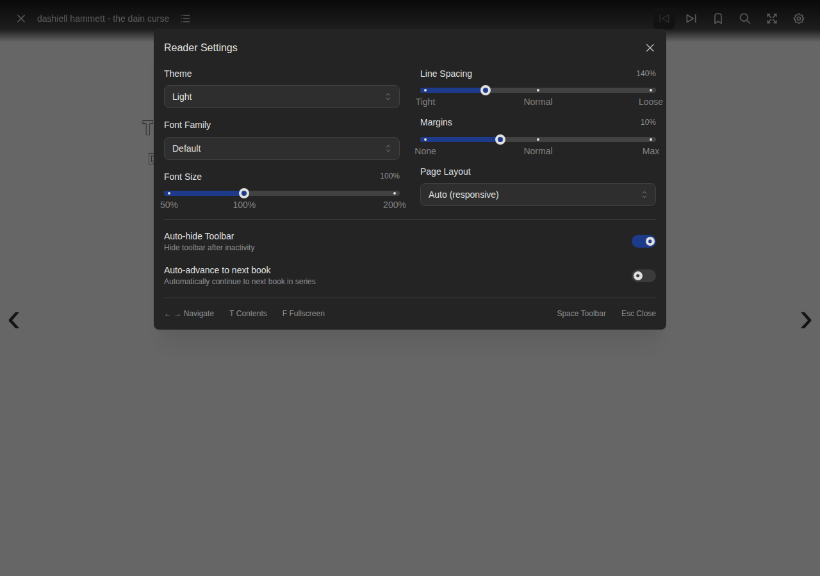Viewport: 820px width, 576px height.
Task: Open the Page Layout dropdown
Action: (538, 195)
